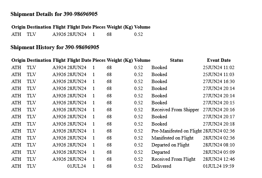Select the Status column header
This screenshot has width=262, height=178.
click(x=176, y=60)
